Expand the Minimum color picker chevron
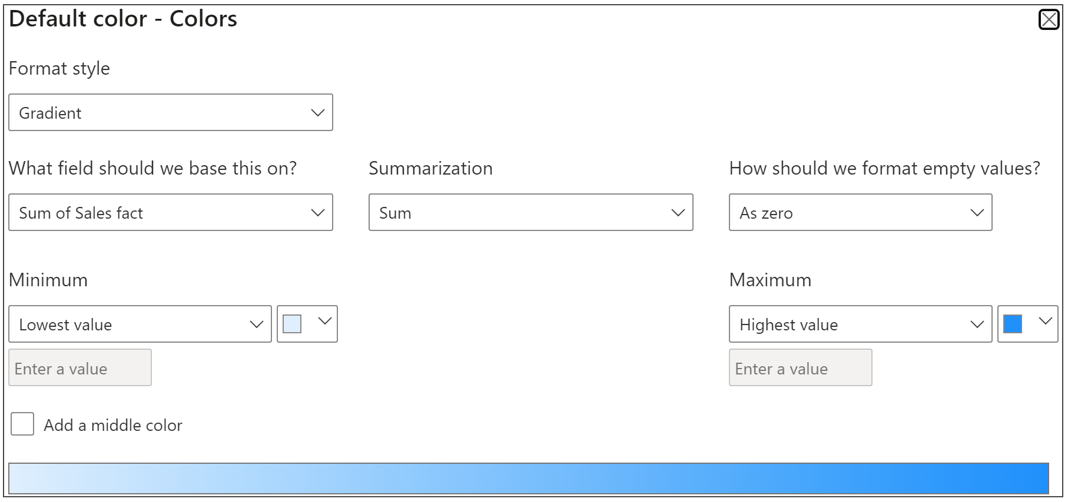Image resolution: width=1068 pixels, height=502 pixels. click(x=324, y=321)
